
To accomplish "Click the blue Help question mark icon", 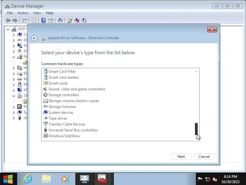I will 43,20.
